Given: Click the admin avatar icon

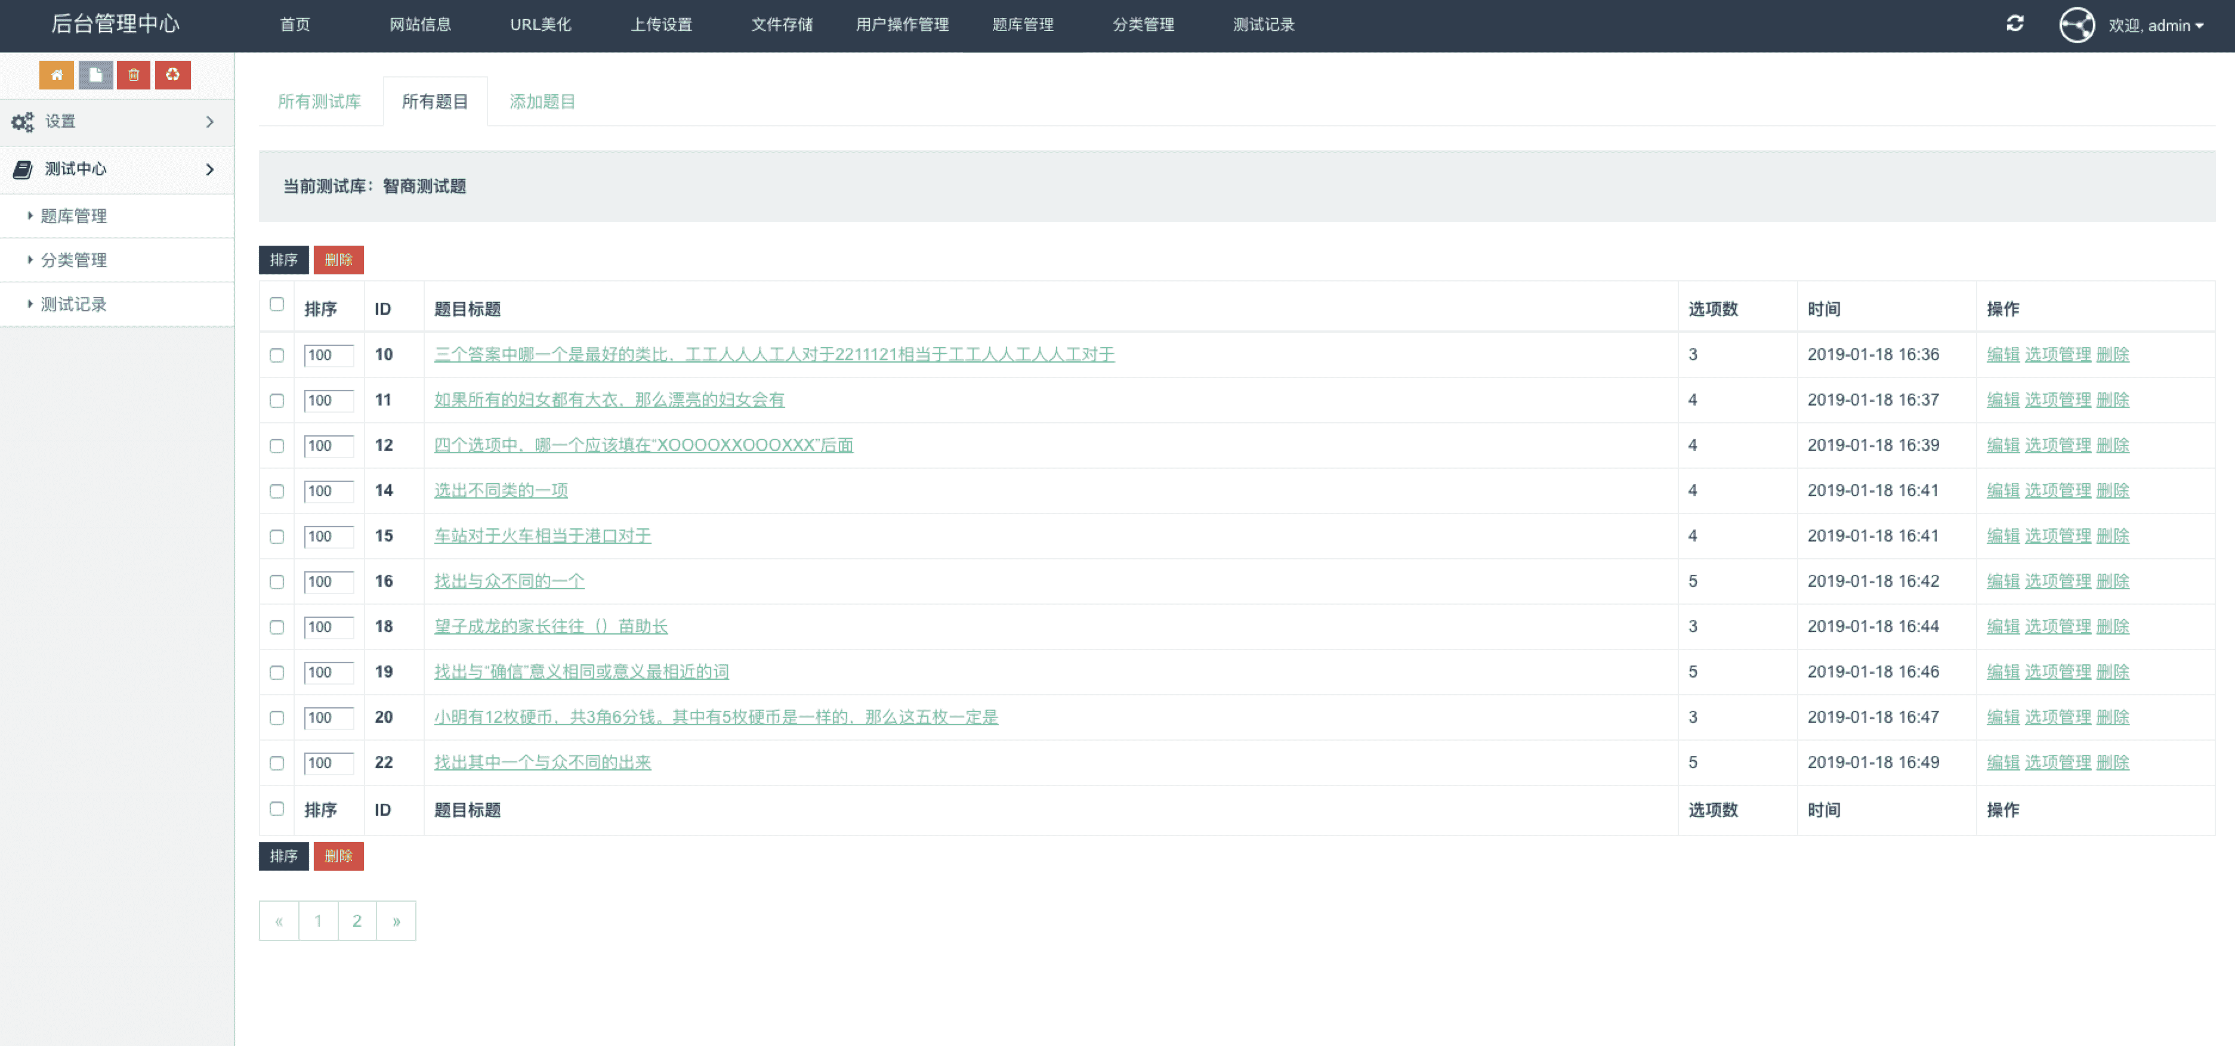Looking at the screenshot, I should point(2076,25).
